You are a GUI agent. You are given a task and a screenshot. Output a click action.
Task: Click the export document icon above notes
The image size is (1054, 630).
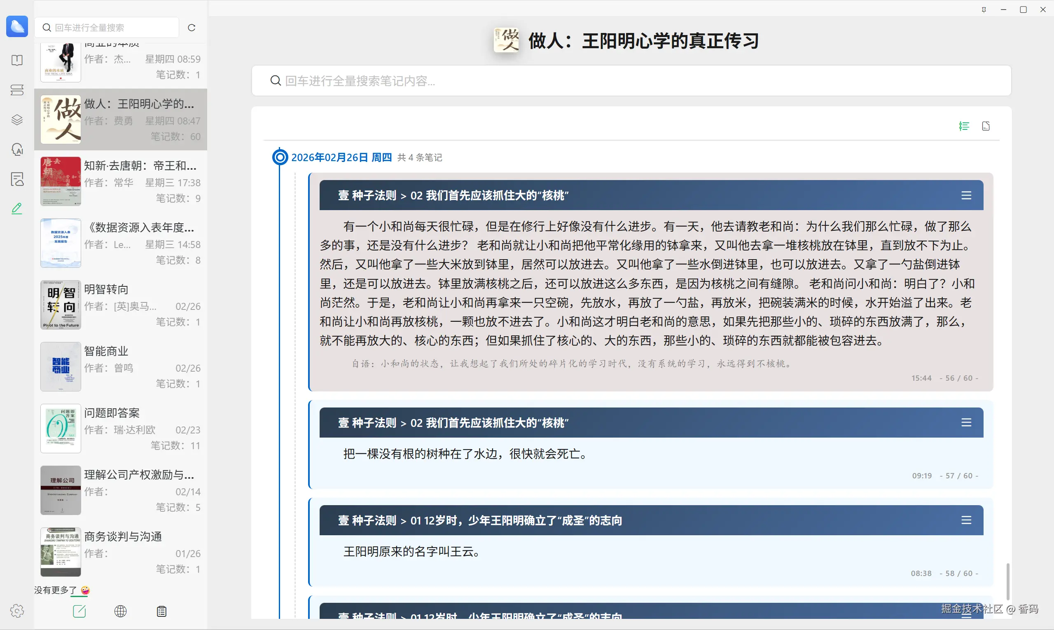(x=986, y=126)
